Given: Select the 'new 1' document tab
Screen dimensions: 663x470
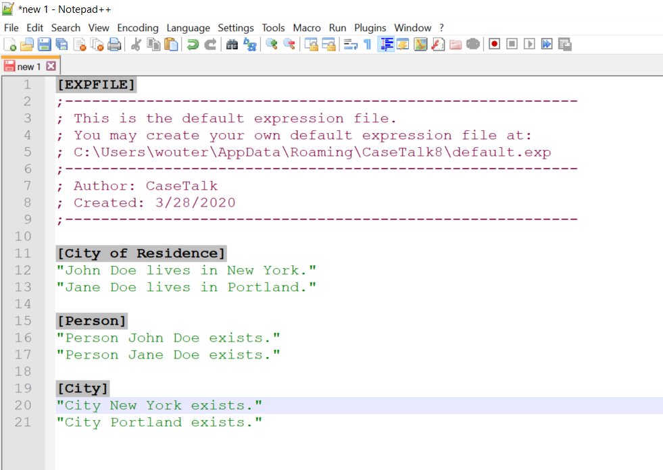Looking at the screenshot, I should pos(29,66).
